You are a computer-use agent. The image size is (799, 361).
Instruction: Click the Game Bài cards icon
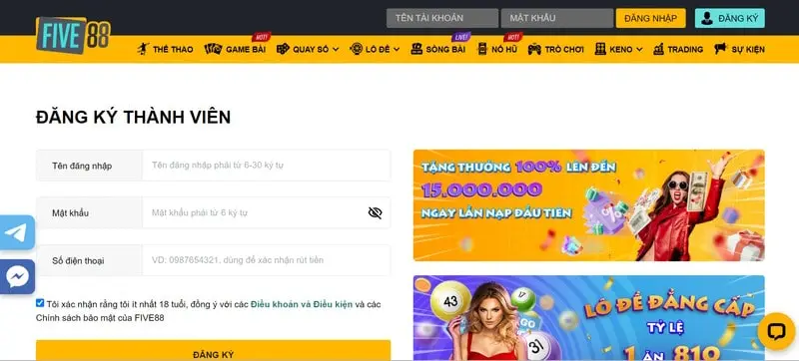pos(213,49)
